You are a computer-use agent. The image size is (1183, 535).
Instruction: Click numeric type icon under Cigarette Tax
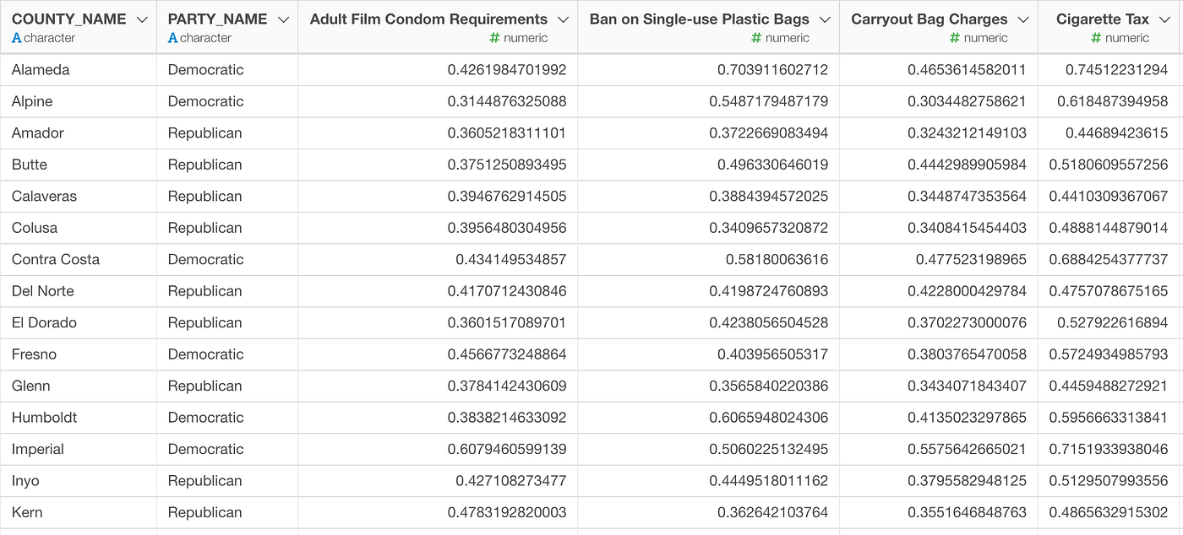[x=1096, y=38]
